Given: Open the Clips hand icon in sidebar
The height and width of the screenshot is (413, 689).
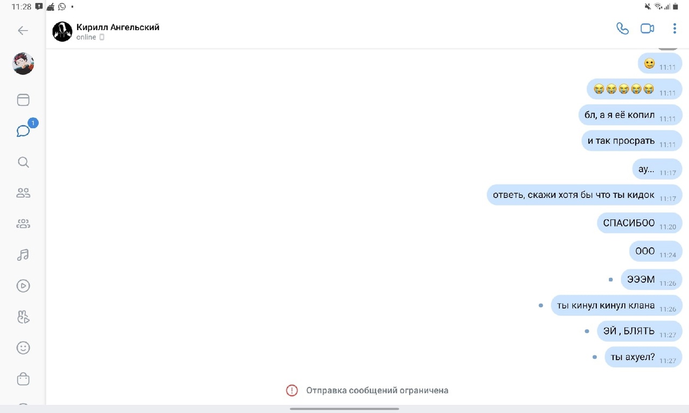Looking at the screenshot, I should [x=23, y=317].
